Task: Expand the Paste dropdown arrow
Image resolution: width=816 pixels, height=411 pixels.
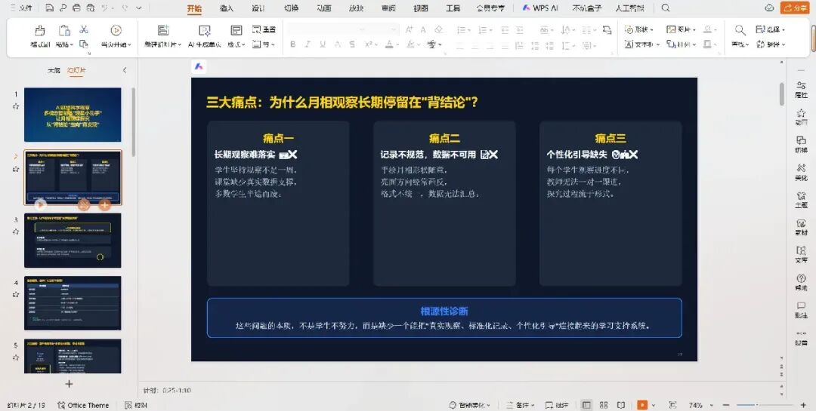Action: [x=71, y=45]
